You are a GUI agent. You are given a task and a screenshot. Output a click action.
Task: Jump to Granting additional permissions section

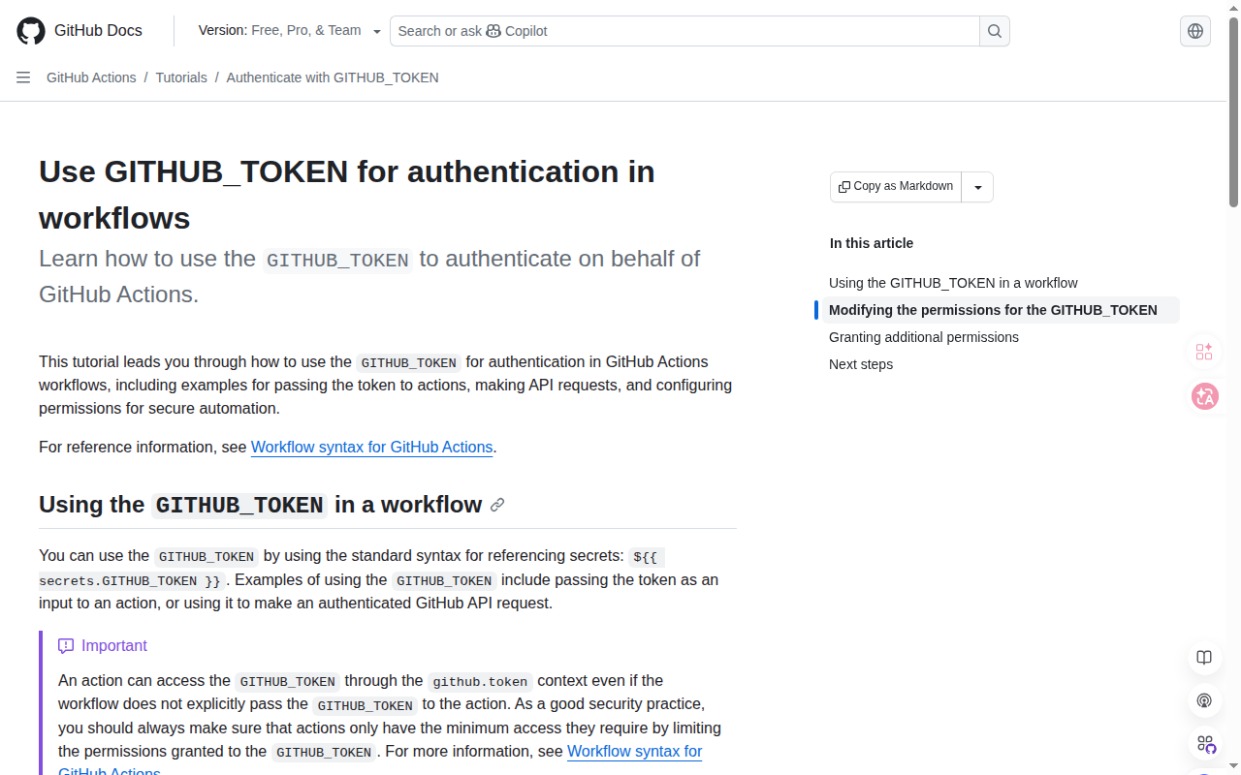pyautogui.click(x=924, y=337)
